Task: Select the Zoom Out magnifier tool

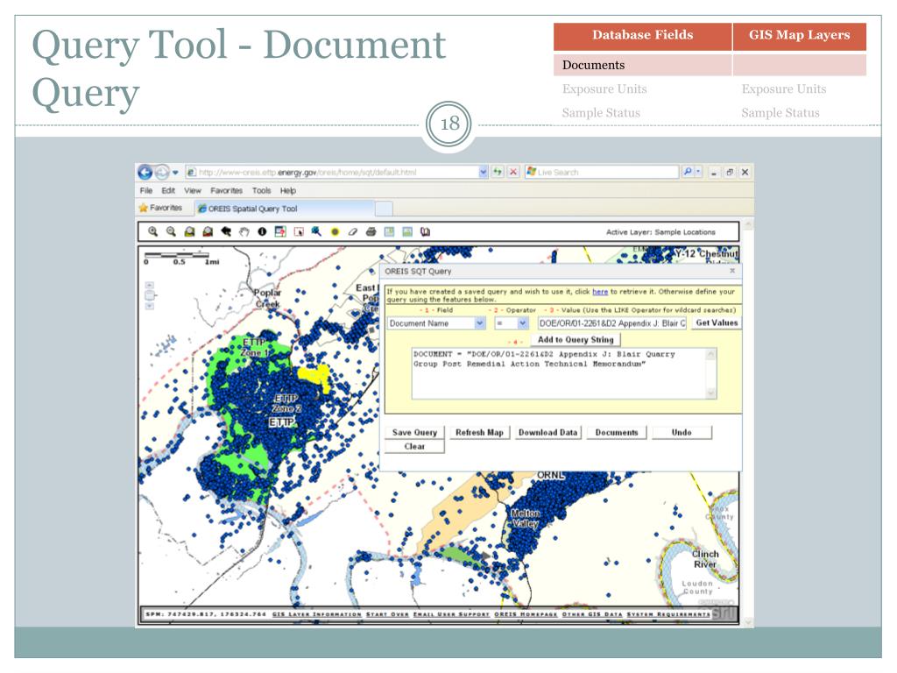Action: pos(171,231)
